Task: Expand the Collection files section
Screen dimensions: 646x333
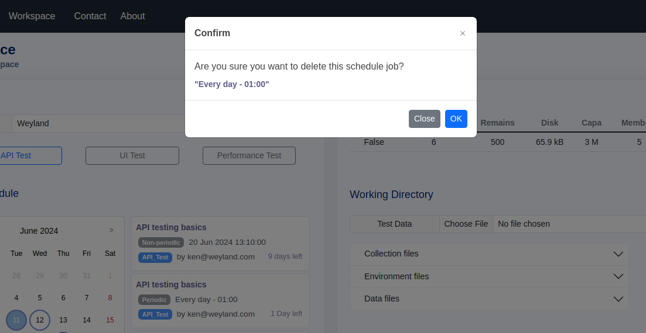Action: coord(490,254)
